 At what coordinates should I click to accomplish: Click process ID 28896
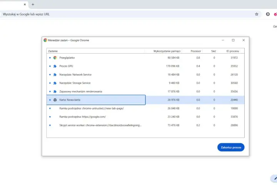click(234, 125)
